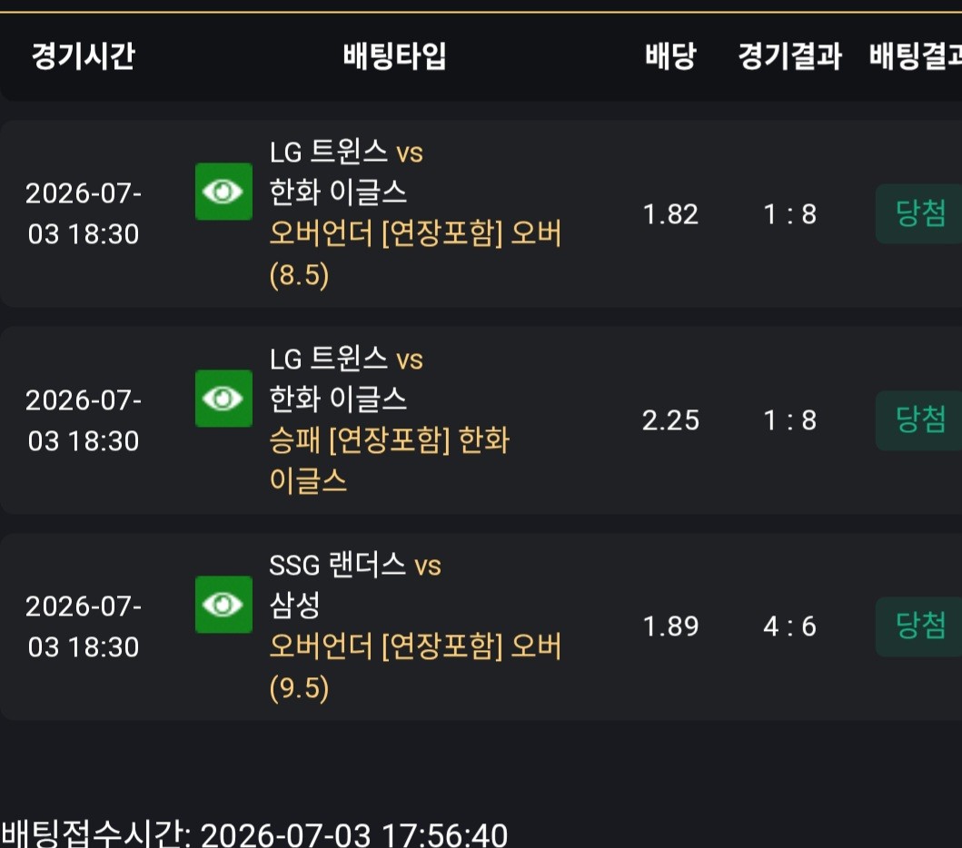The height and width of the screenshot is (848, 962).
Task: Click the 당첨 badge for the 1.89 odds bet
Action: pos(918,626)
